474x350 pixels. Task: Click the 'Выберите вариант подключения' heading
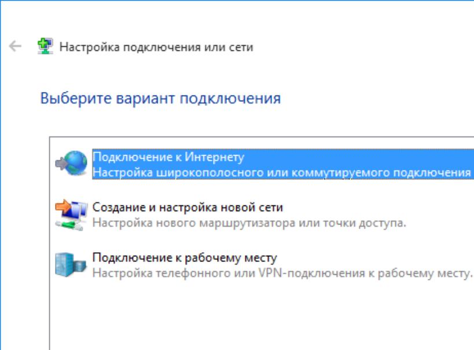(x=160, y=98)
